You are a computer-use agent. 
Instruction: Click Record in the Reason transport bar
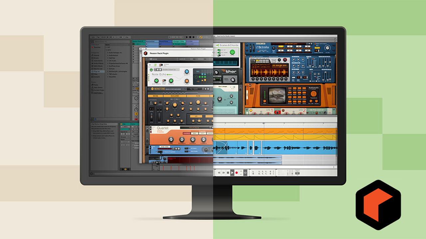(x=237, y=173)
